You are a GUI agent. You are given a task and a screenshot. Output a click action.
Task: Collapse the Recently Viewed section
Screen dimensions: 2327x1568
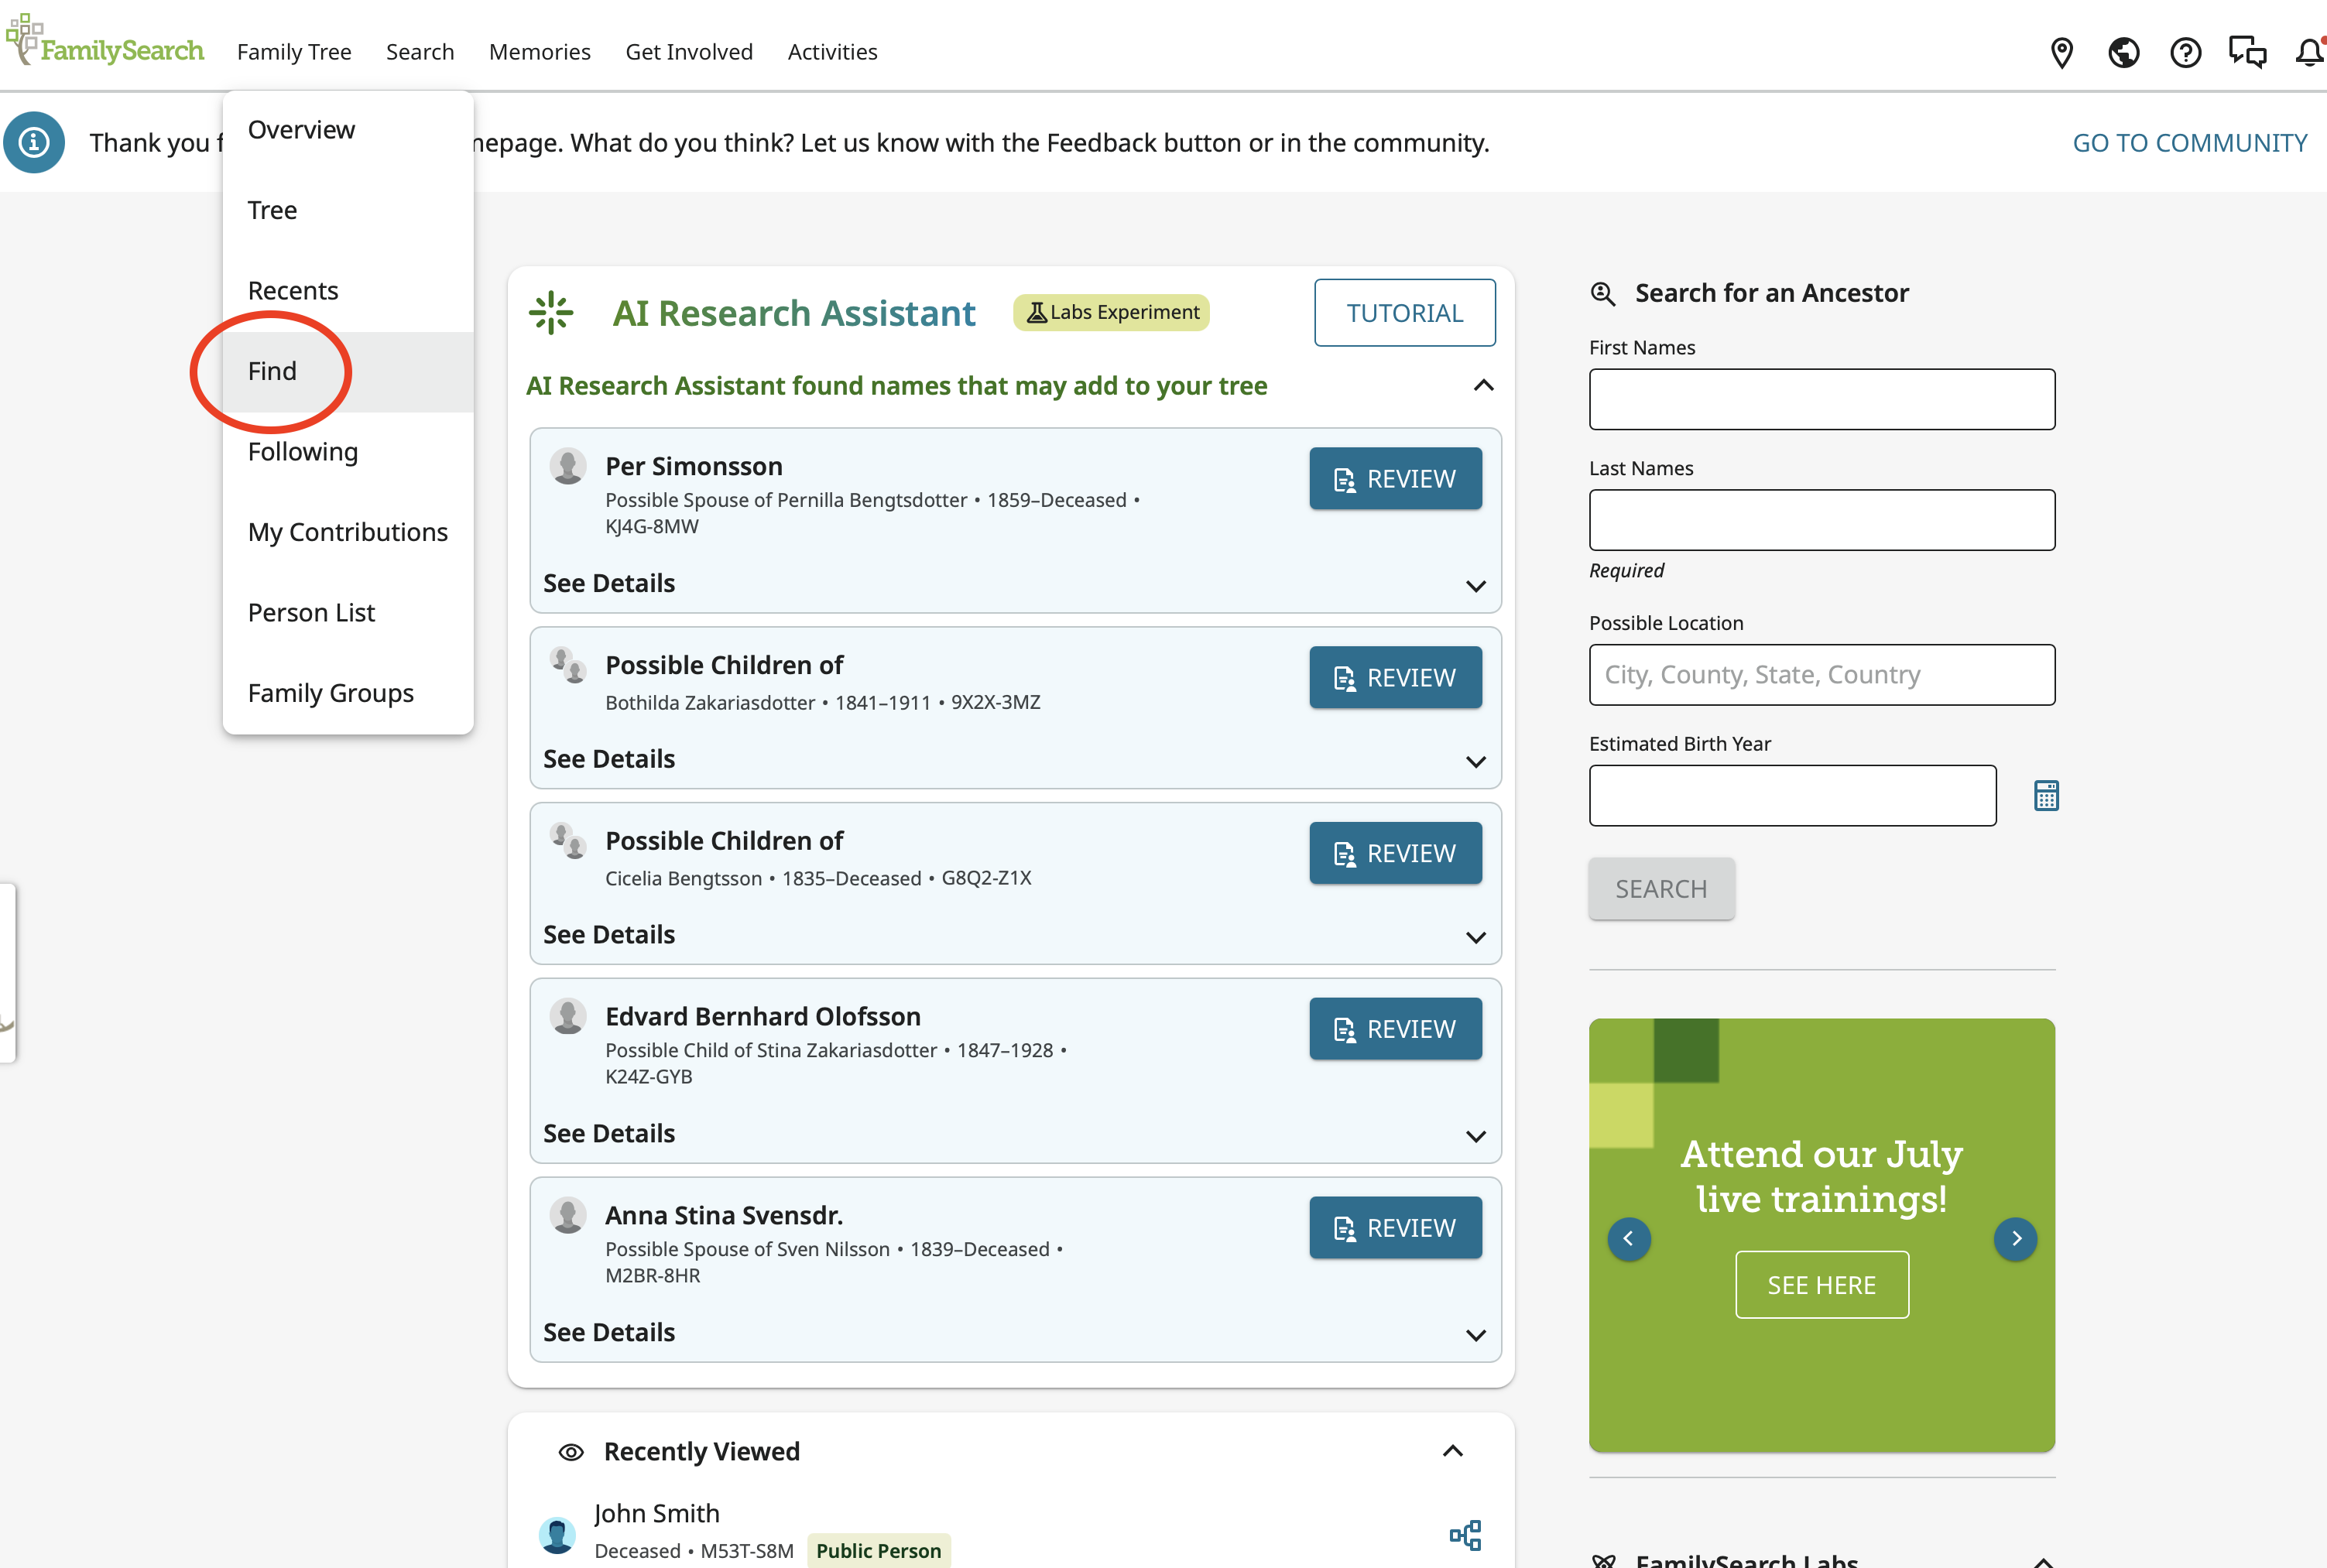[x=1453, y=1451]
